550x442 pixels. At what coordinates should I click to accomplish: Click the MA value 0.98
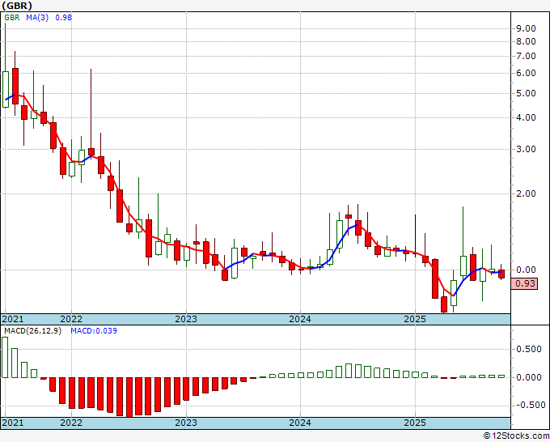tap(63, 18)
